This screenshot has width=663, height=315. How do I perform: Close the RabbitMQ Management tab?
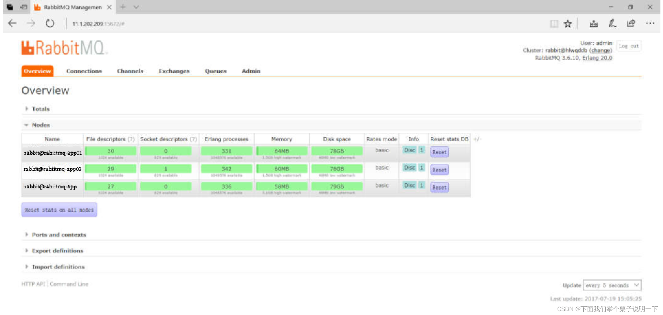pyautogui.click(x=109, y=7)
